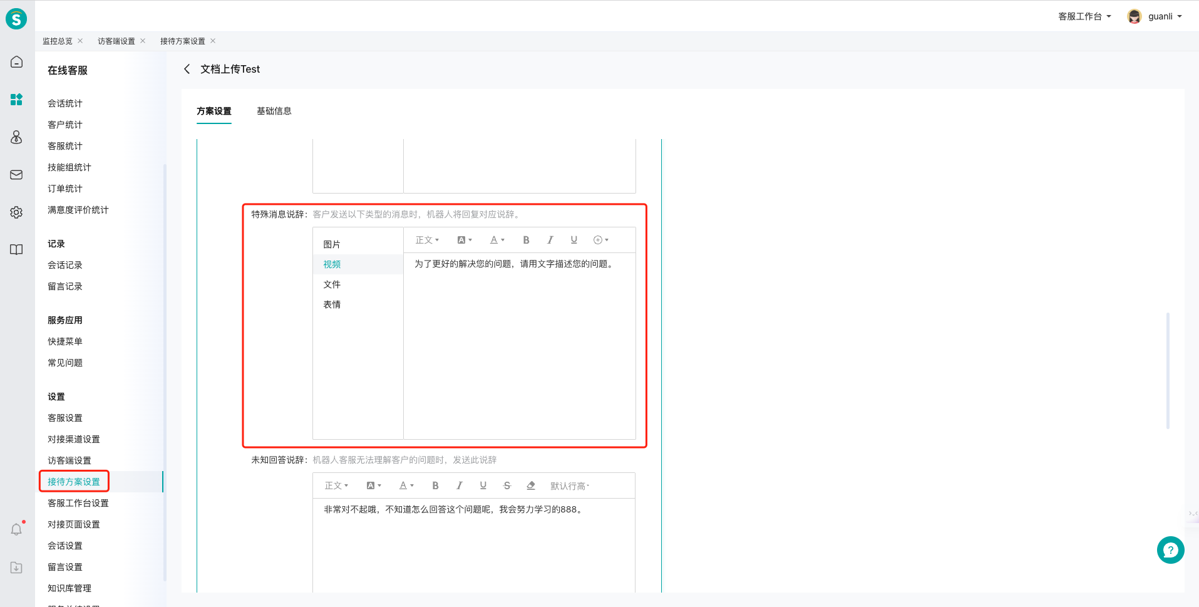Open 客服统计 in sidebar
Viewport: 1199px width, 607px height.
65,146
